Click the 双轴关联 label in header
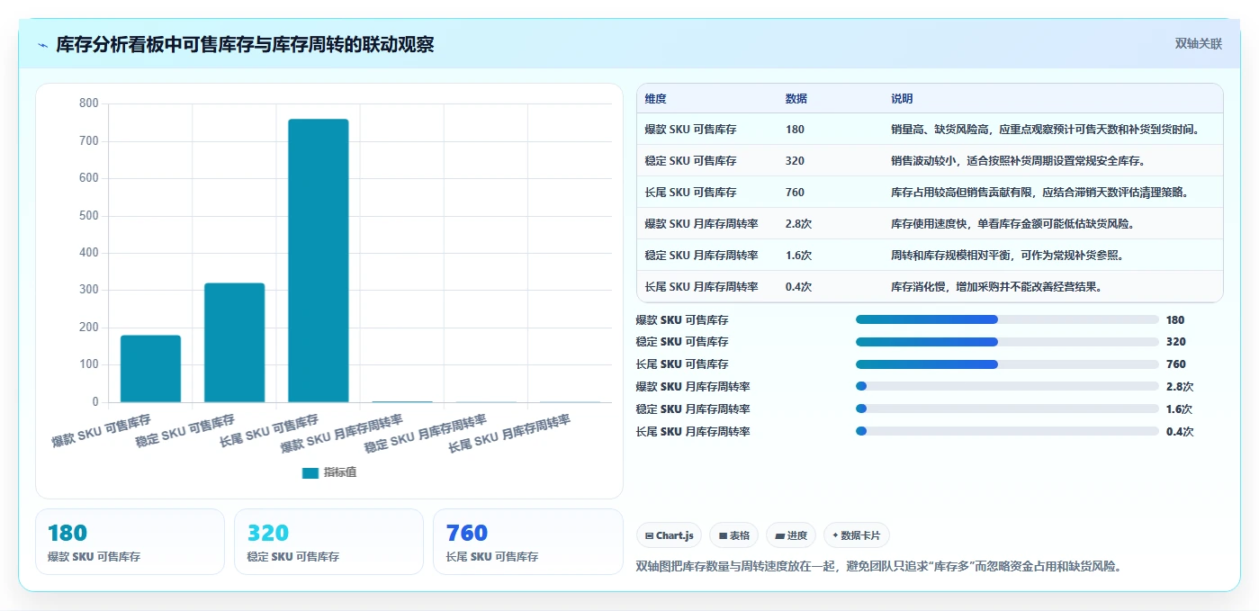Screen dimensions: 1259x611 point(1198,44)
